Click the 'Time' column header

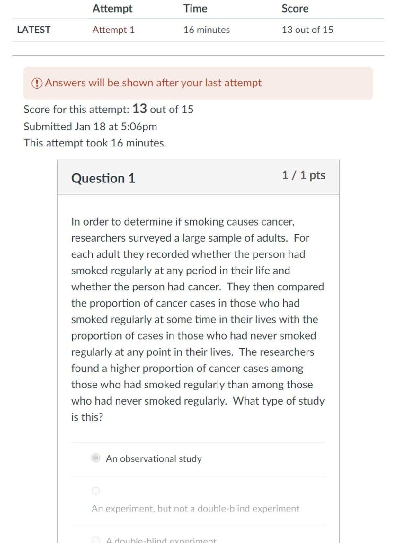[x=195, y=8]
